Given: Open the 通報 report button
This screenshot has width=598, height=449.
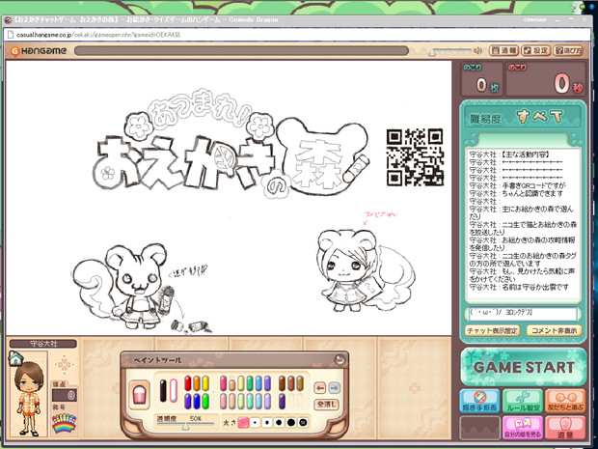Looking at the screenshot, I should 504,50.
